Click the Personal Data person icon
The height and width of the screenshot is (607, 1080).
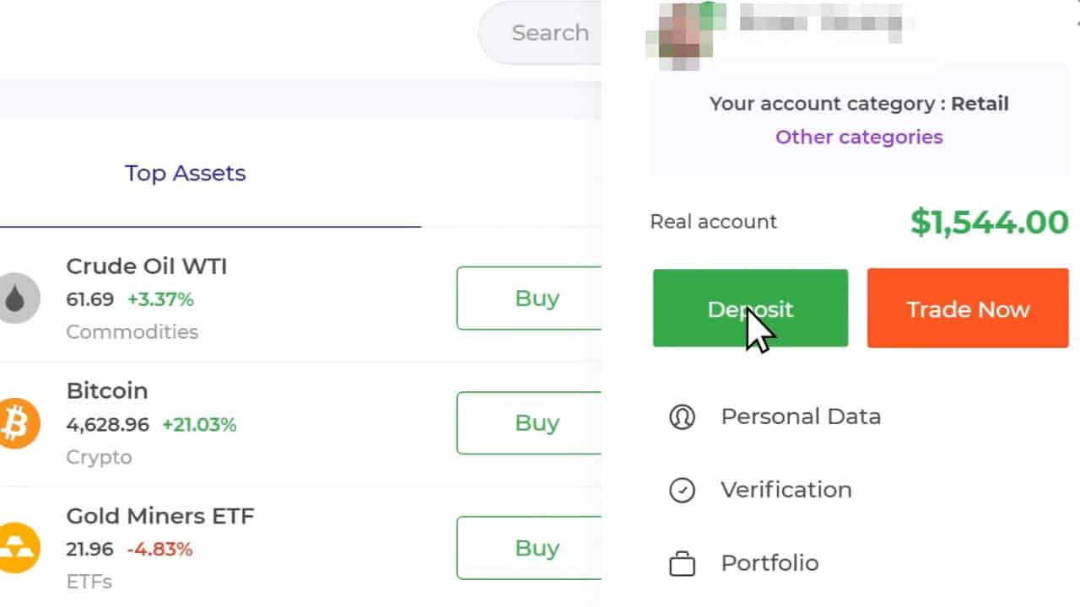pyautogui.click(x=682, y=416)
